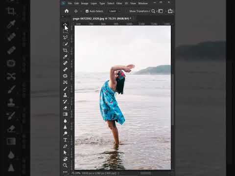The image size is (235, 176).
Task: Select the Lasso tool
Action: [65, 37]
